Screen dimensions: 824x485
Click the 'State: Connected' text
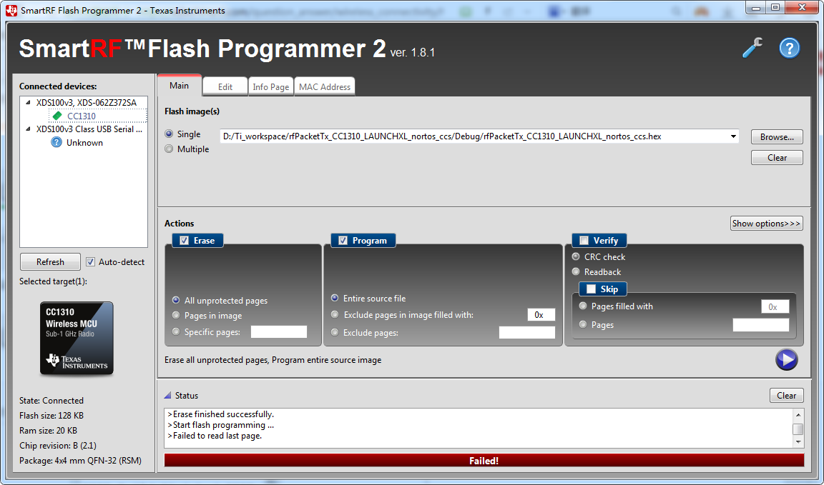[51, 401]
